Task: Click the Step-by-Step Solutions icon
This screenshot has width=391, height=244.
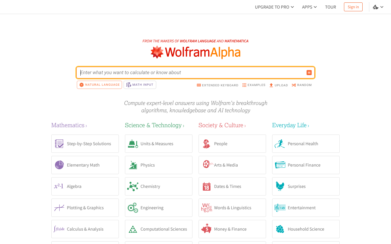Action: click(x=59, y=143)
